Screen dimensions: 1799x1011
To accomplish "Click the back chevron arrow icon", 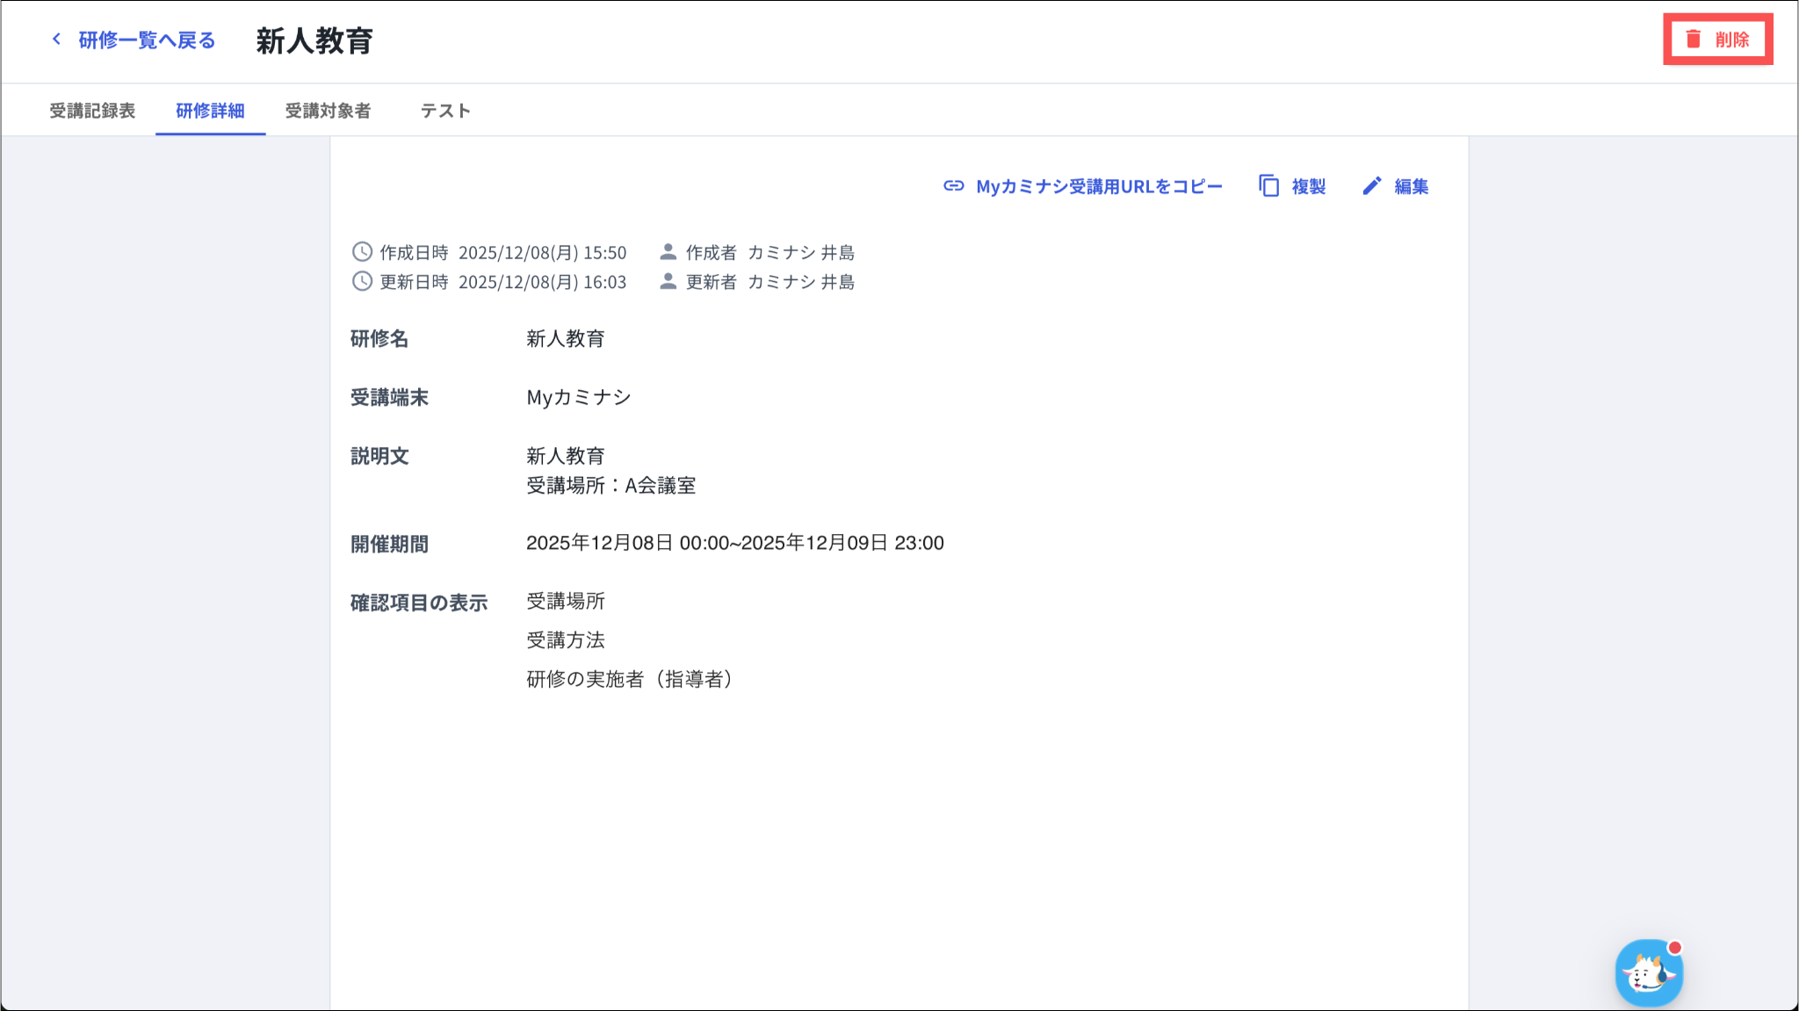I will pos(56,39).
